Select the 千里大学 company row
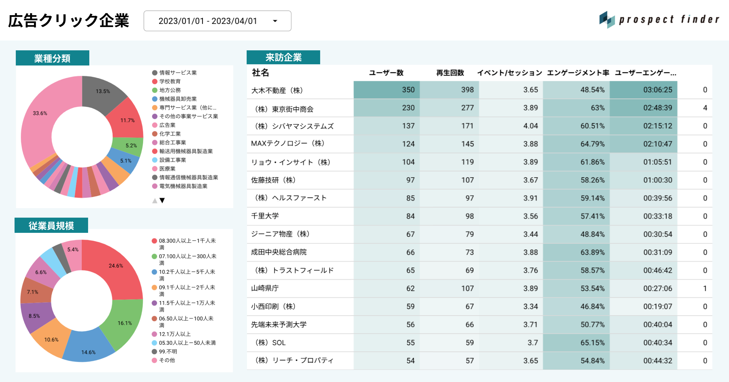729x382 pixels. pyautogui.click(x=265, y=216)
